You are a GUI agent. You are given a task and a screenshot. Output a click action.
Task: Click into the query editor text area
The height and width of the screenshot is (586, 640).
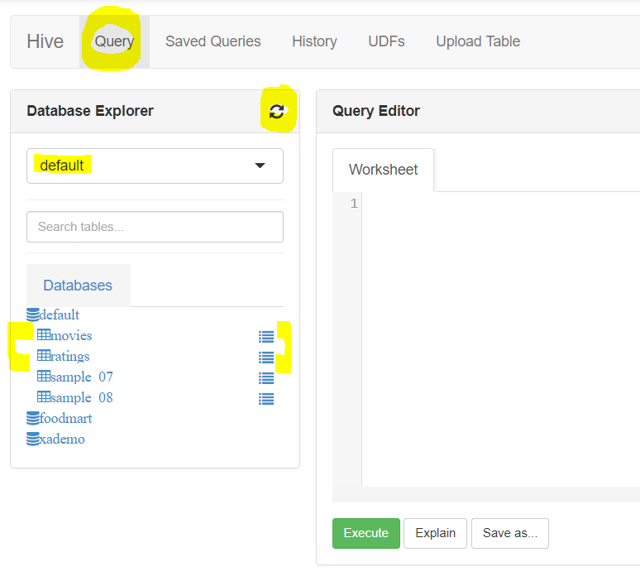pyautogui.click(x=501, y=339)
